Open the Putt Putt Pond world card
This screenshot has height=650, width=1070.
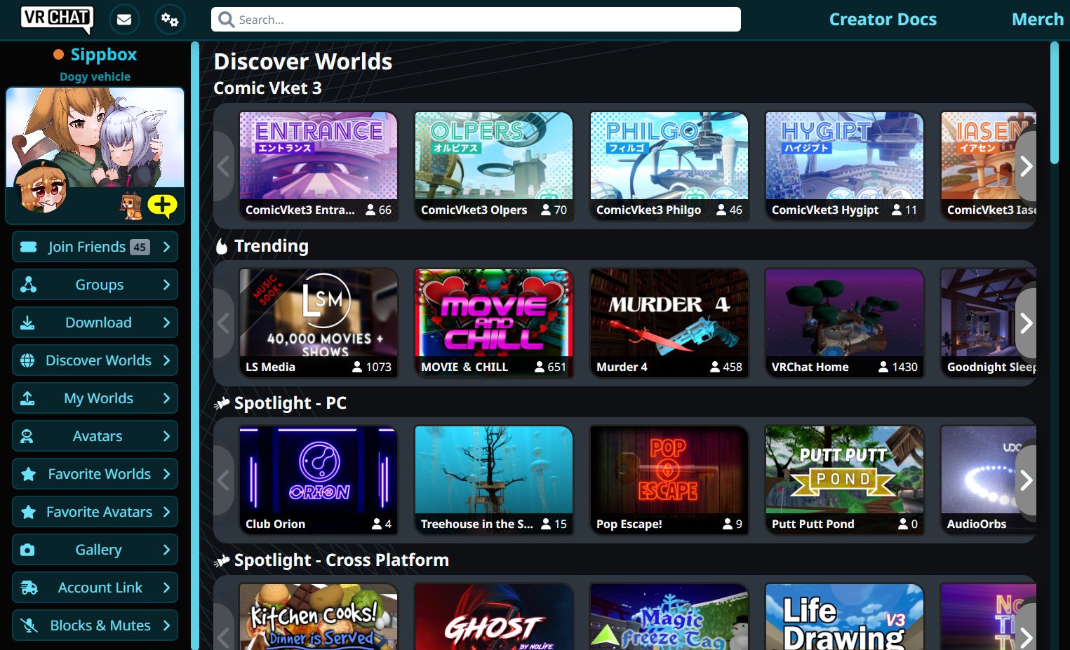[x=845, y=480]
